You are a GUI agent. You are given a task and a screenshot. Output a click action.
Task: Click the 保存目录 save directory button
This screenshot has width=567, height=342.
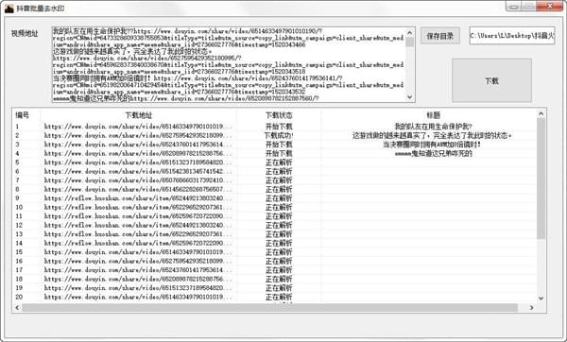click(x=440, y=36)
